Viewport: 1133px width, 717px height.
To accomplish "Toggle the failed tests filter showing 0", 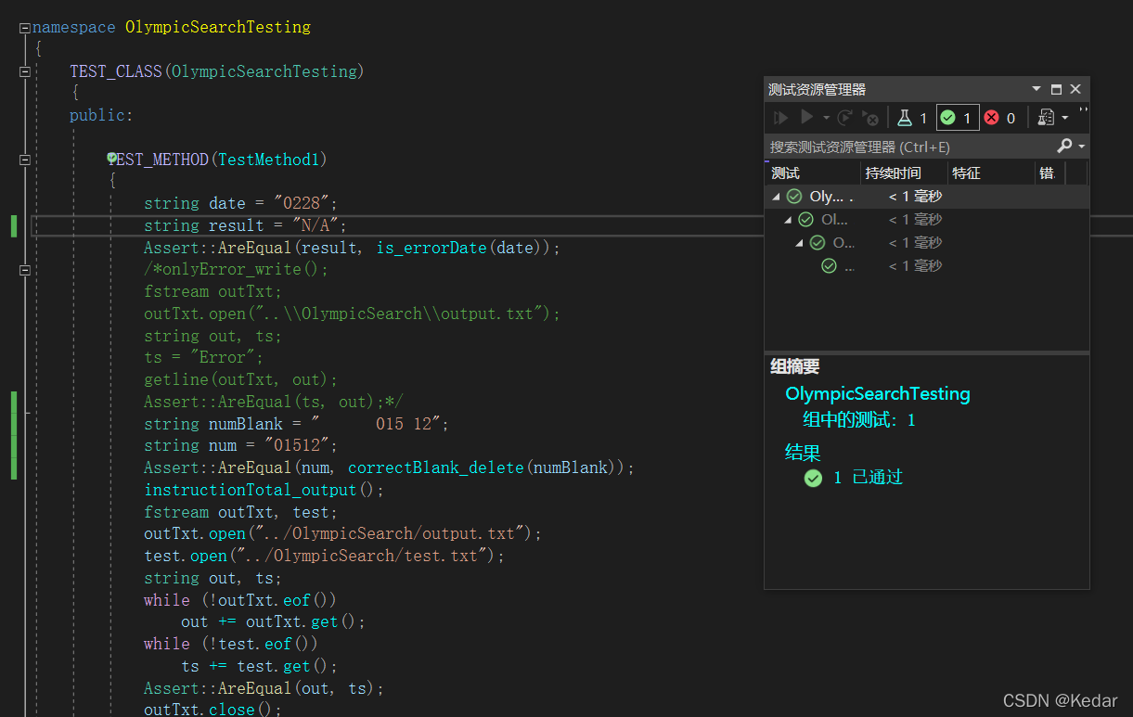I will tap(1000, 118).
